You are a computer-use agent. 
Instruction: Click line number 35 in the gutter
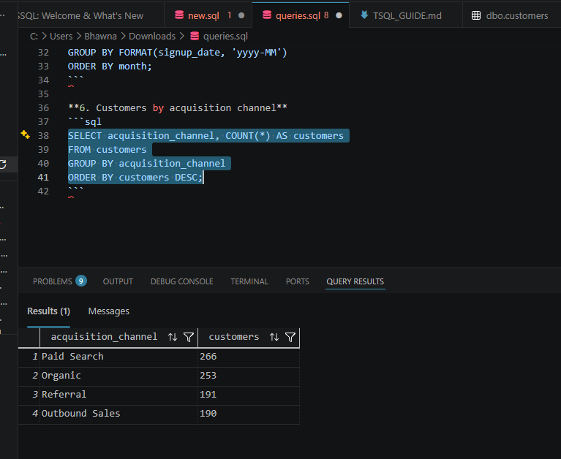coord(43,94)
